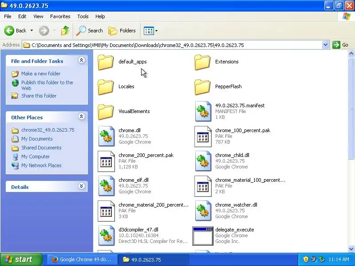This screenshot has width=355, height=266.
Task: Click the Up folder toolbar icon
Action: pyautogui.click(x=65, y=31)
